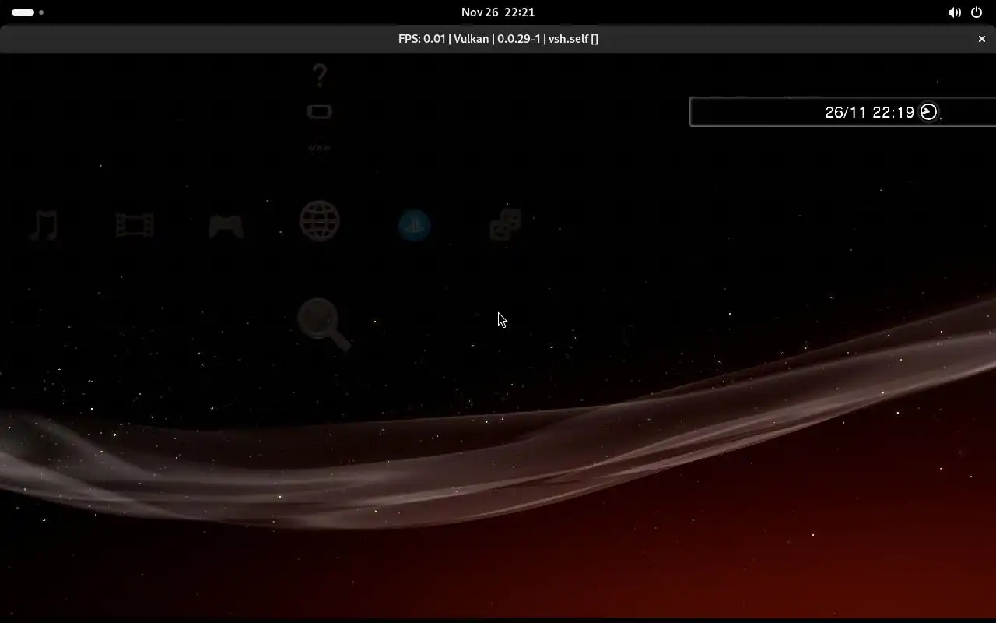Open the Internet Search magnifier icon
Image resolution: width=996 pixels, height=623 pixels.
coord(324,325)
